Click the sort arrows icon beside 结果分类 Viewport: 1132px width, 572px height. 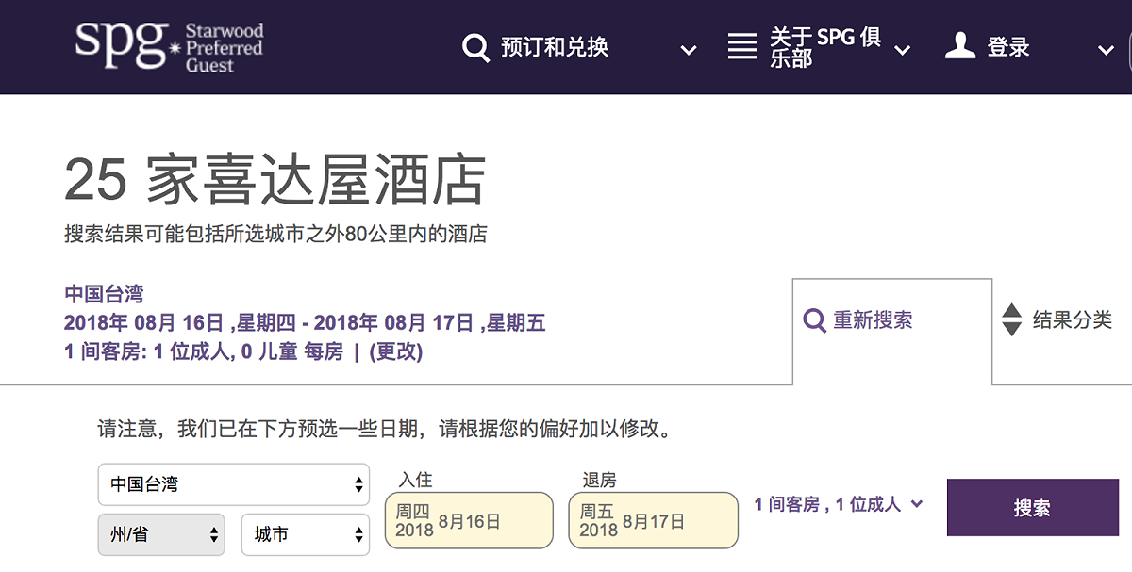coord(1011,319)
